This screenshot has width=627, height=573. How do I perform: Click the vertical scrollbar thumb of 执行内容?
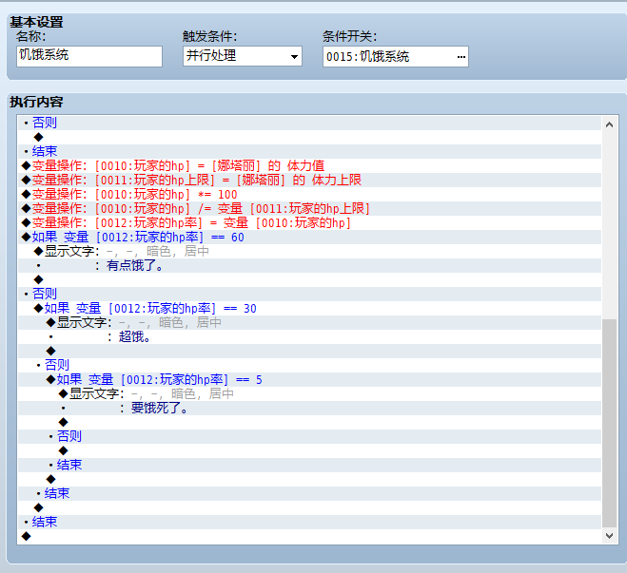[609, 423]
